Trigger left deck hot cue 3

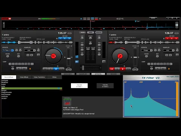[x=69, y=38]
